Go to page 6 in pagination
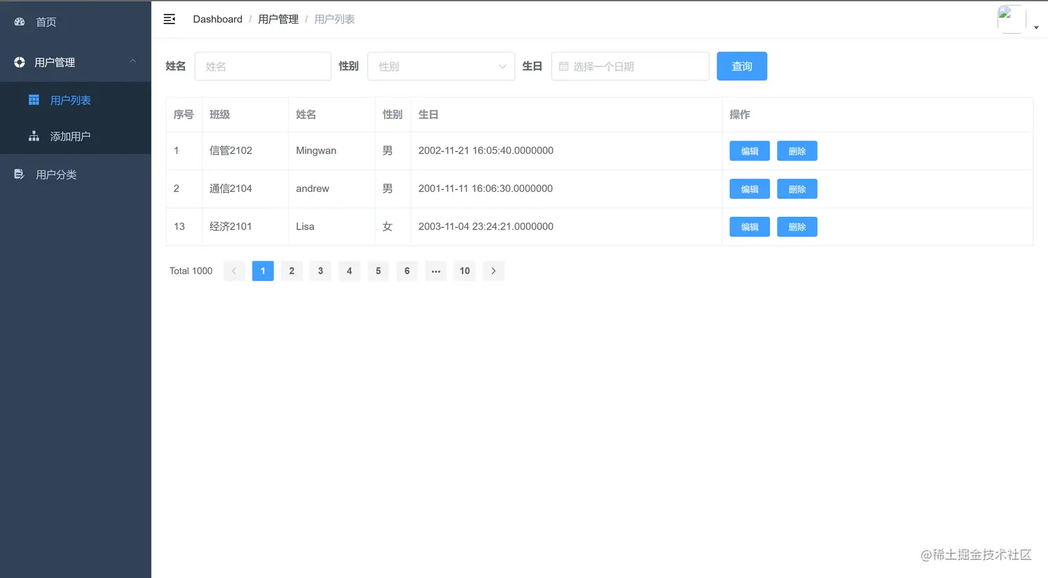Screen dimensions: 1048x578 407,271
